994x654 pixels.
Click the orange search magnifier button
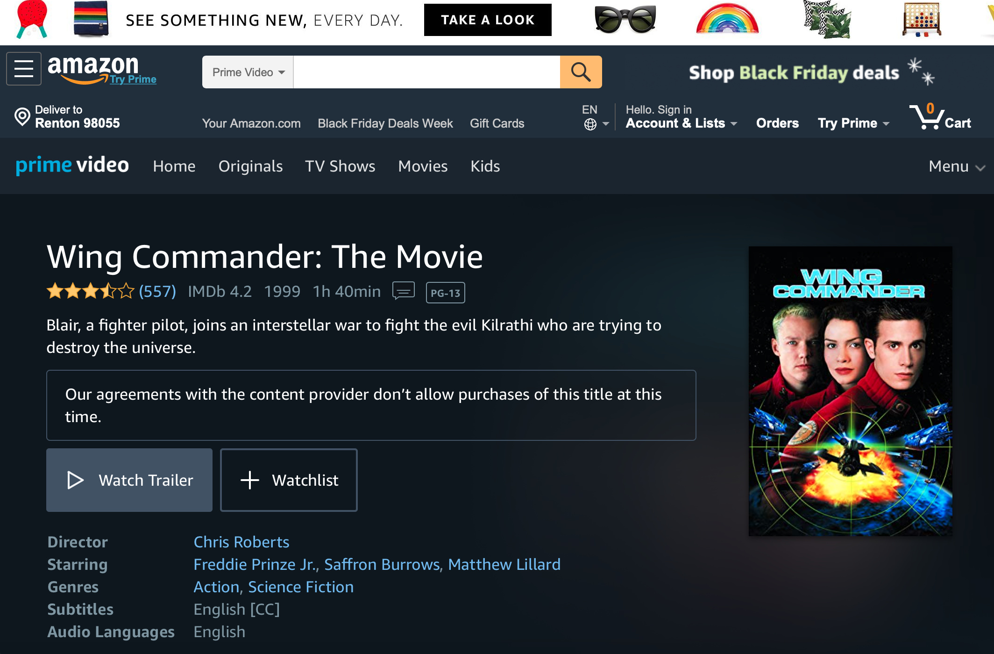click(581, 72)
